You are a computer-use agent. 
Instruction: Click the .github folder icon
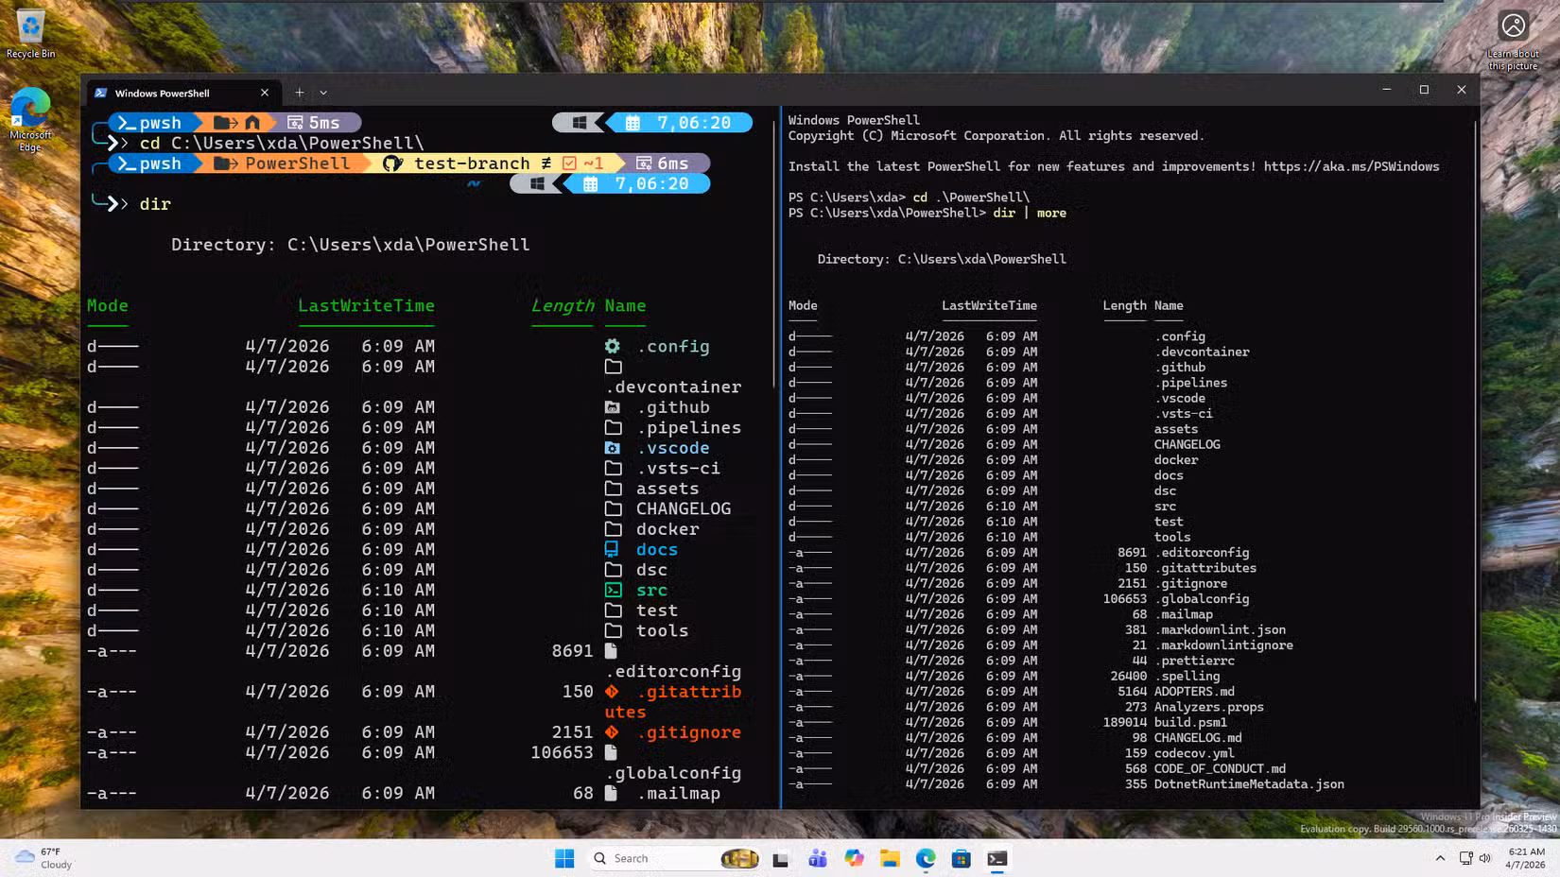click(613, 407)
